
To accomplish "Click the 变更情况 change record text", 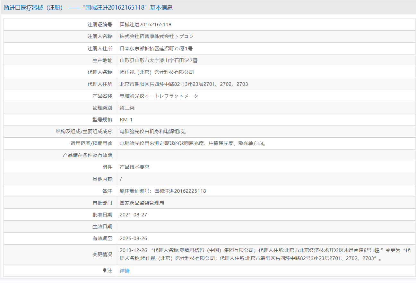I will pos(265,254).
